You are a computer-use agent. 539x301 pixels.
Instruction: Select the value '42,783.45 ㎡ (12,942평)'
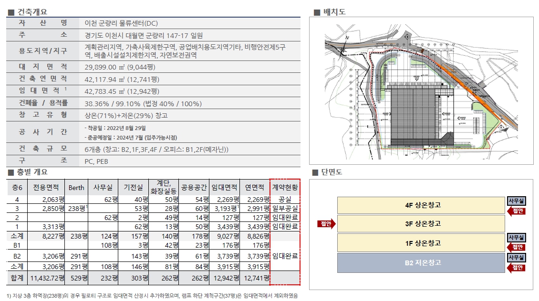pyautogui.click(x=122, y=91)
